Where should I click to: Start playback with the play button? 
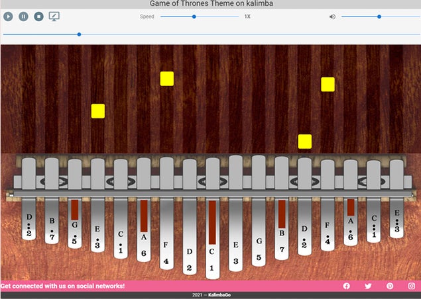8,17
